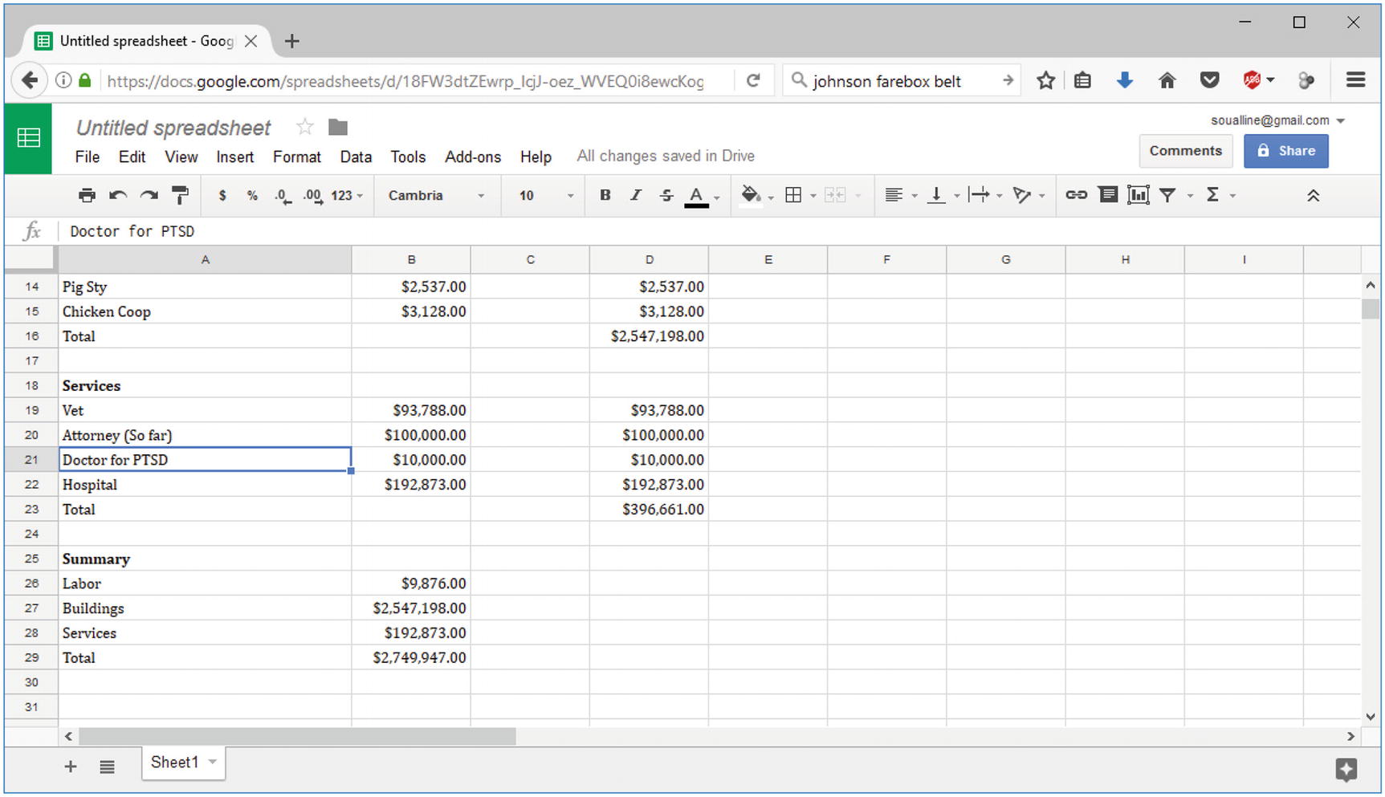The width and height of the screenshot is (1385, 797).
Task: Decrease decimal places
Action: pos(283,196)
